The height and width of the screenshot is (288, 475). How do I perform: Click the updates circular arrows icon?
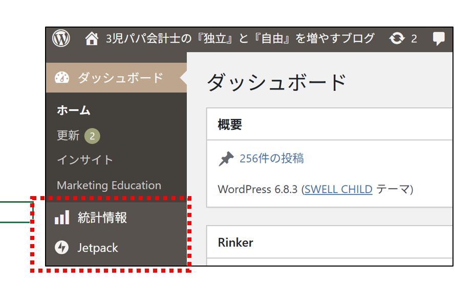pyautogui.click(x=397, y=38)
